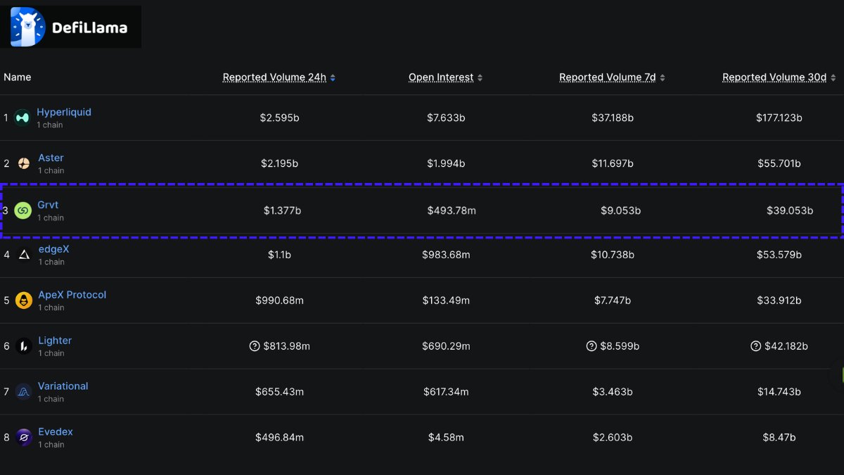Open the Aster protocol link

tap(51, 158)
